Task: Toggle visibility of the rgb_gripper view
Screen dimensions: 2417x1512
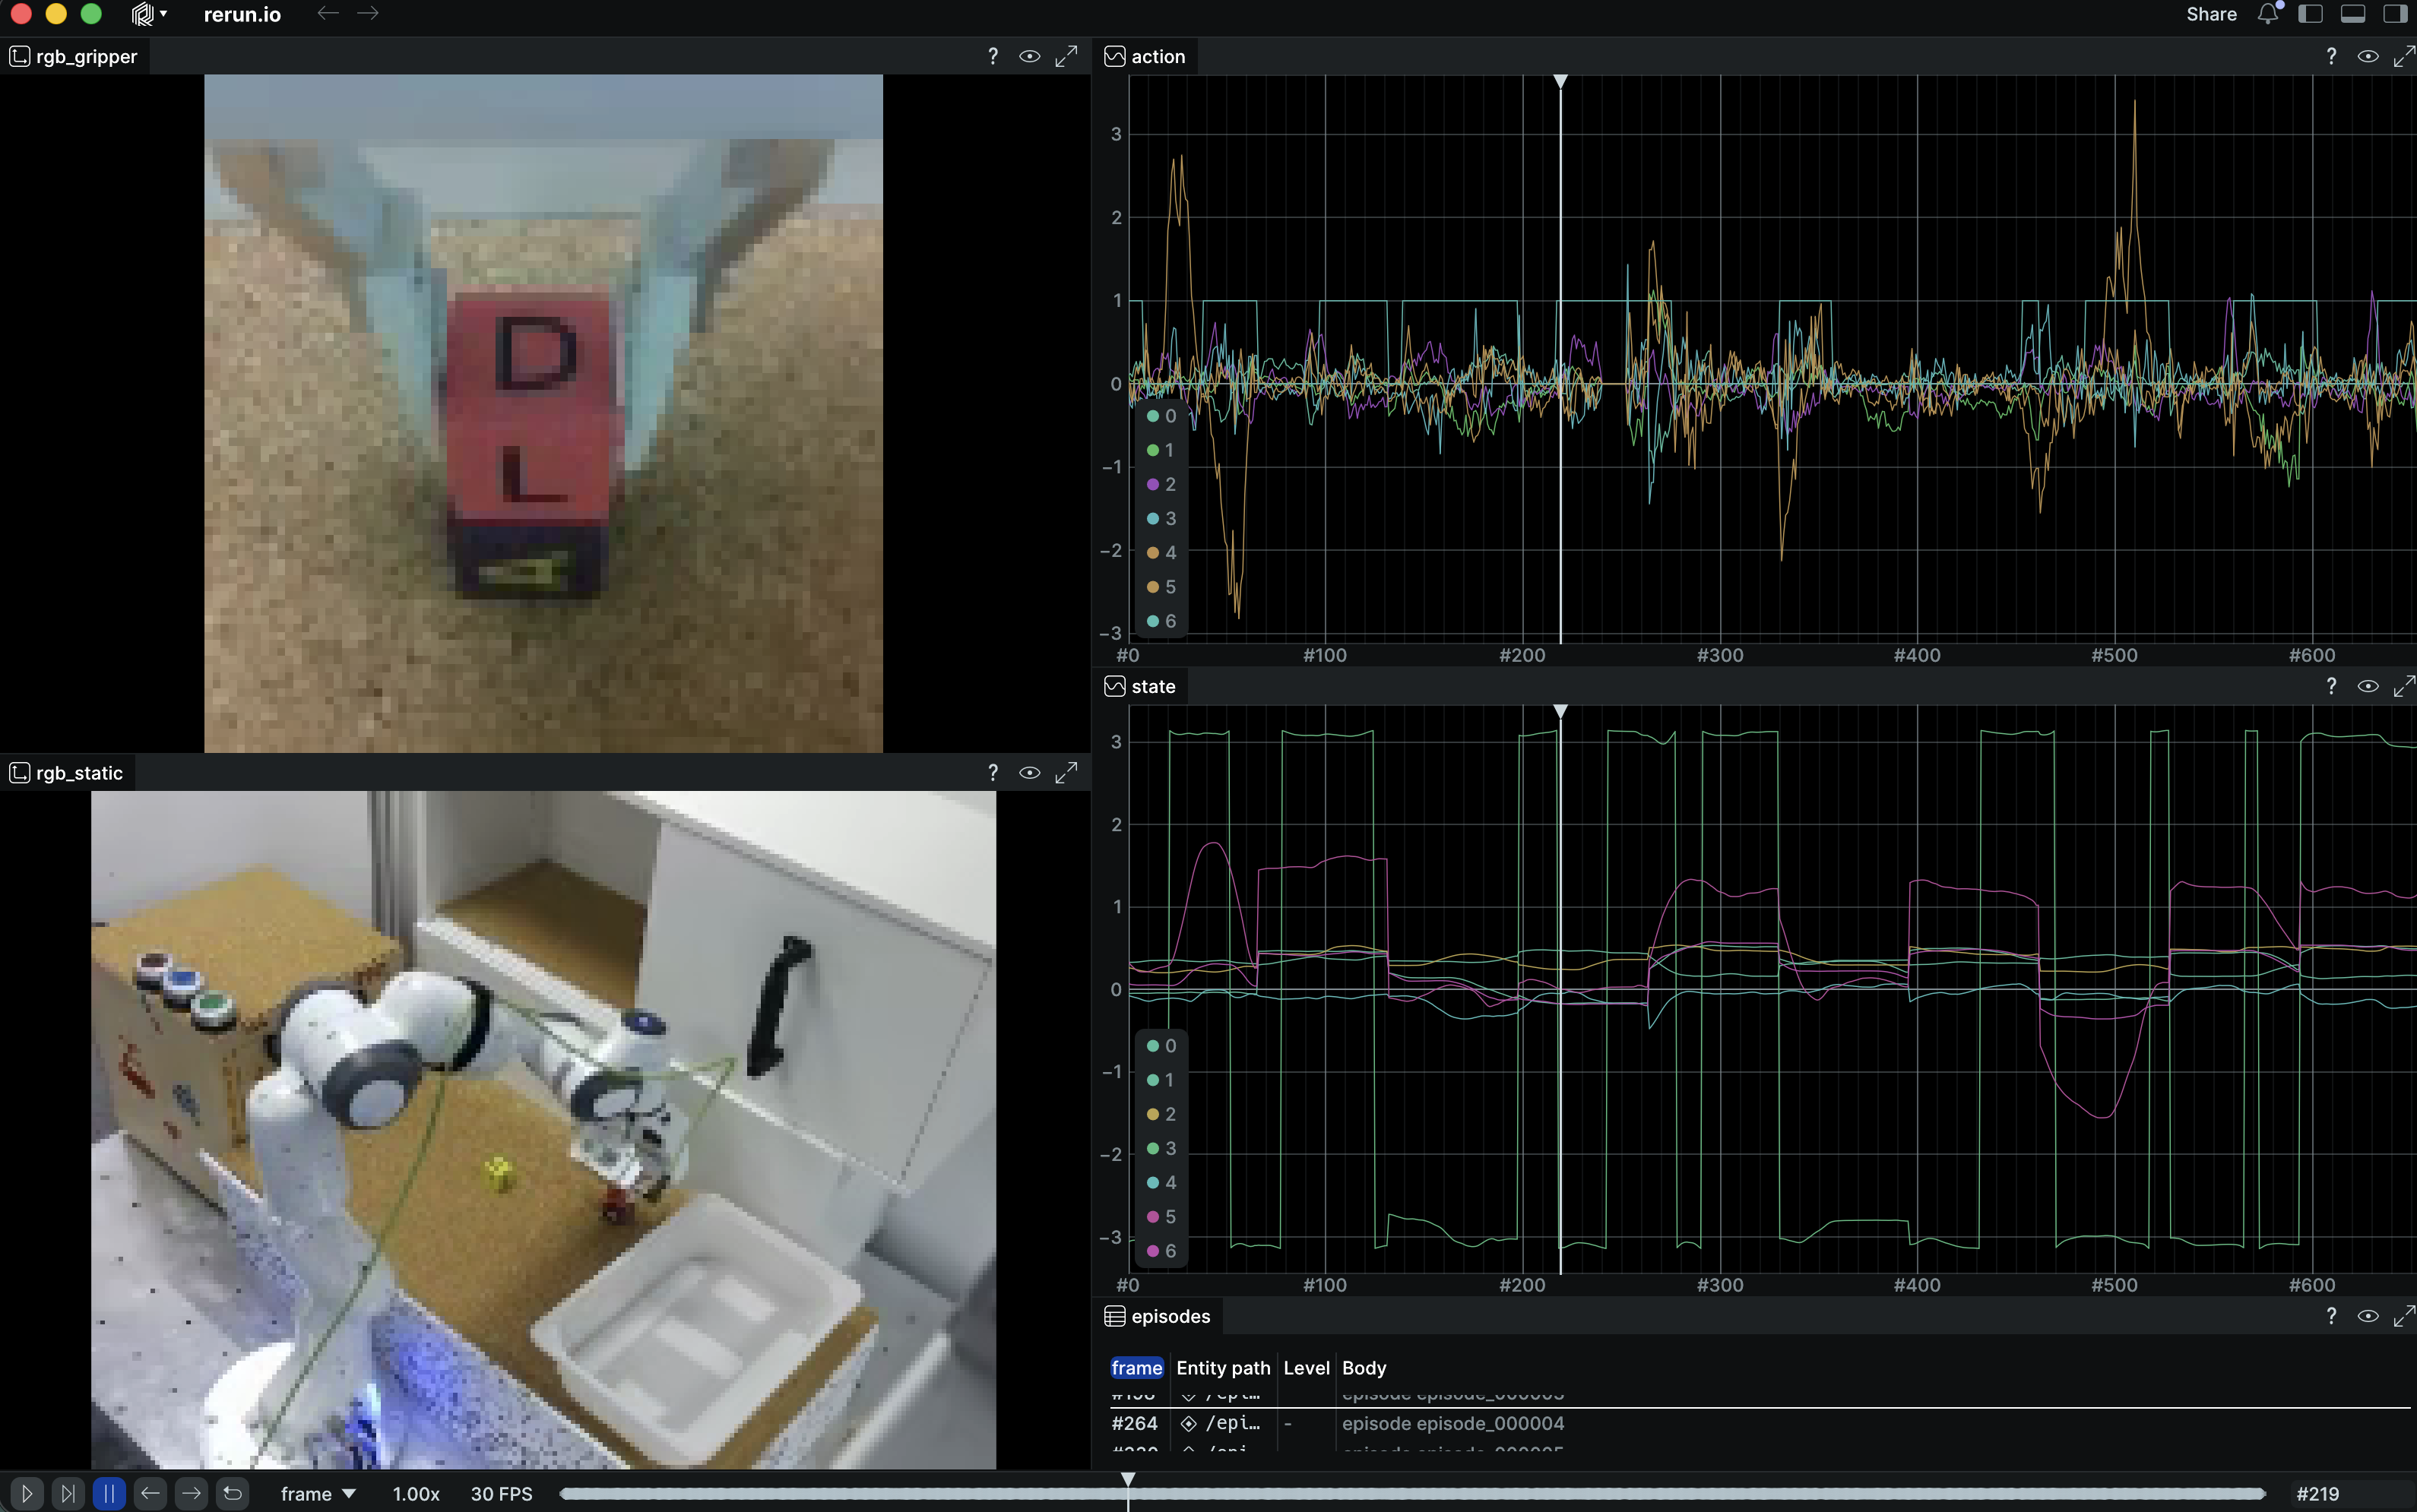Action: coord(1029,56)
